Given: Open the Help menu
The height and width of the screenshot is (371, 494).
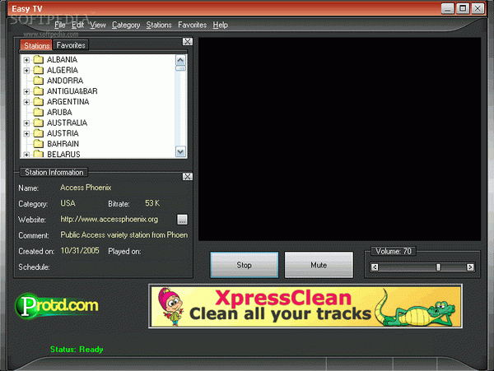Looking at the screenshot, I should [x=220, y=25].
